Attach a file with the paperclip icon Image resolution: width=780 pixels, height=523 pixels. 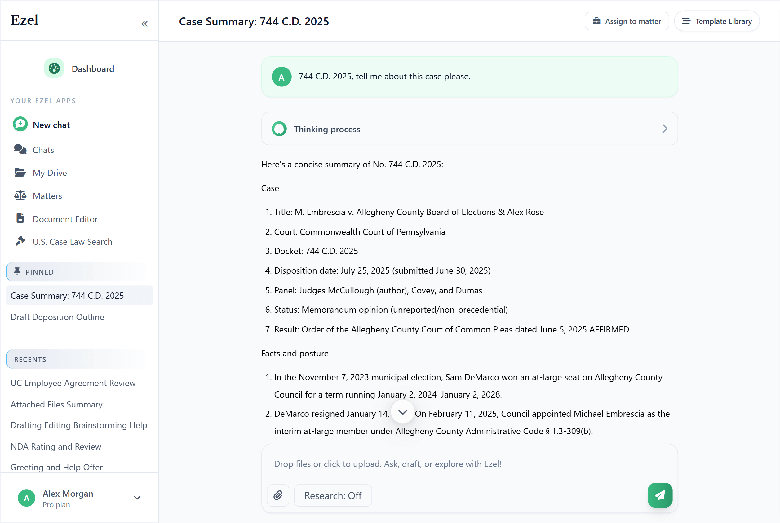click(278, 495)
